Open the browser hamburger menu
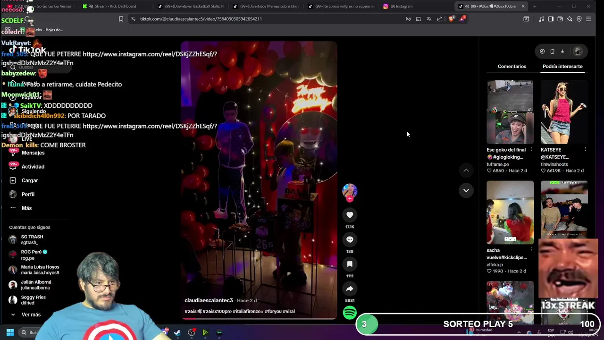The width and height of the screenshot is (604, 340). (588, 19)
